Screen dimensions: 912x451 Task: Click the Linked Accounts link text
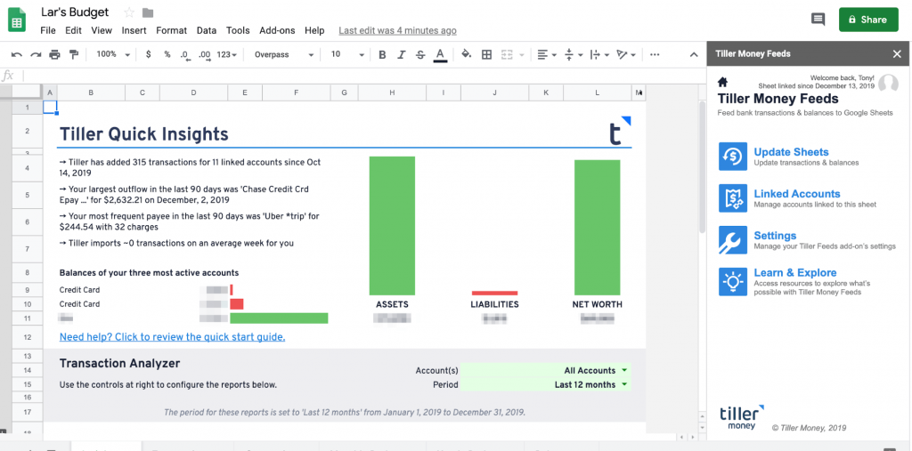[x=797, y=194]
